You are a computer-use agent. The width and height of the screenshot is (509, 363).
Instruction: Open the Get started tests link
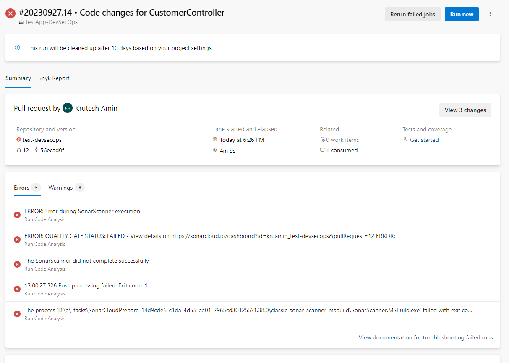424,140
